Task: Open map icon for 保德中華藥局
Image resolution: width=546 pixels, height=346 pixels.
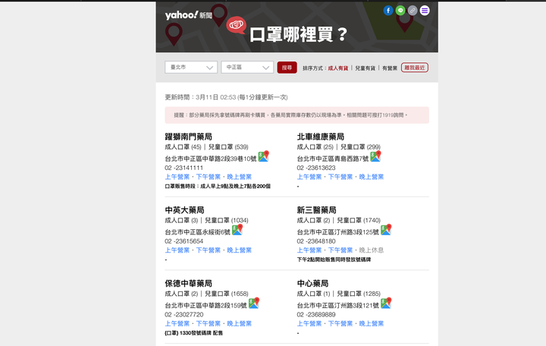Action: coord(254,304)
